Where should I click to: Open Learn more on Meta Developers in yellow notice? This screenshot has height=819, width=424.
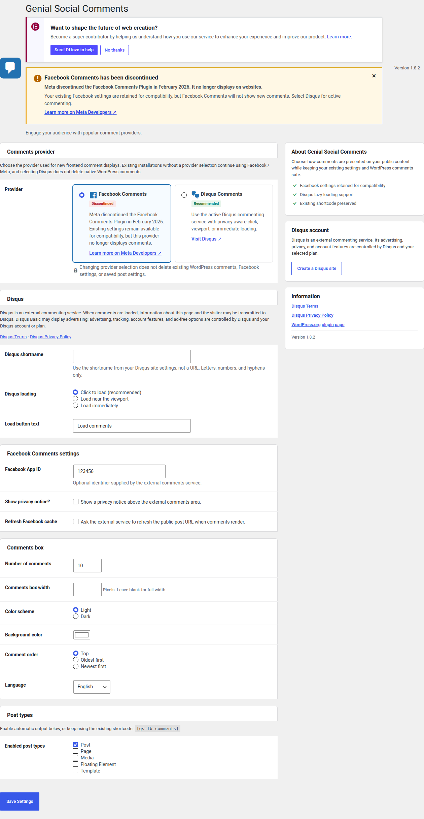(80, 112)
